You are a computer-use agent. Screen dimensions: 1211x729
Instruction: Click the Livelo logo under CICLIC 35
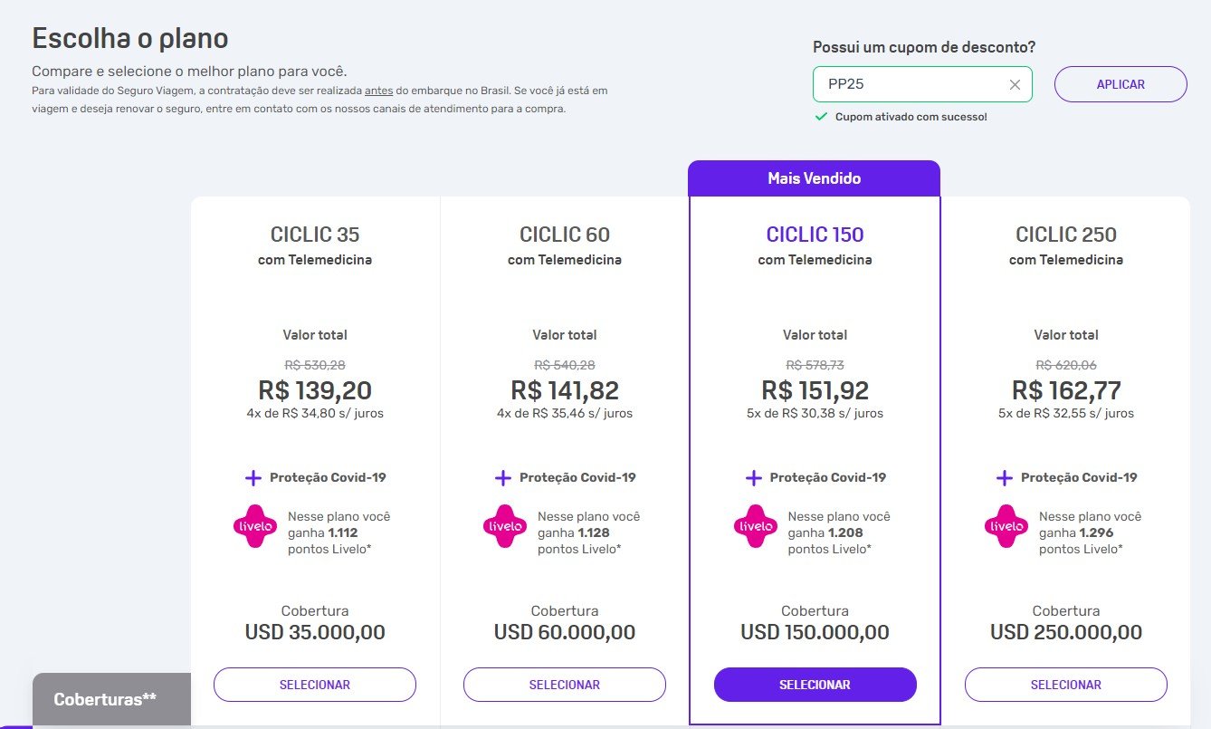pyautogui.click(x=255, y=526)
